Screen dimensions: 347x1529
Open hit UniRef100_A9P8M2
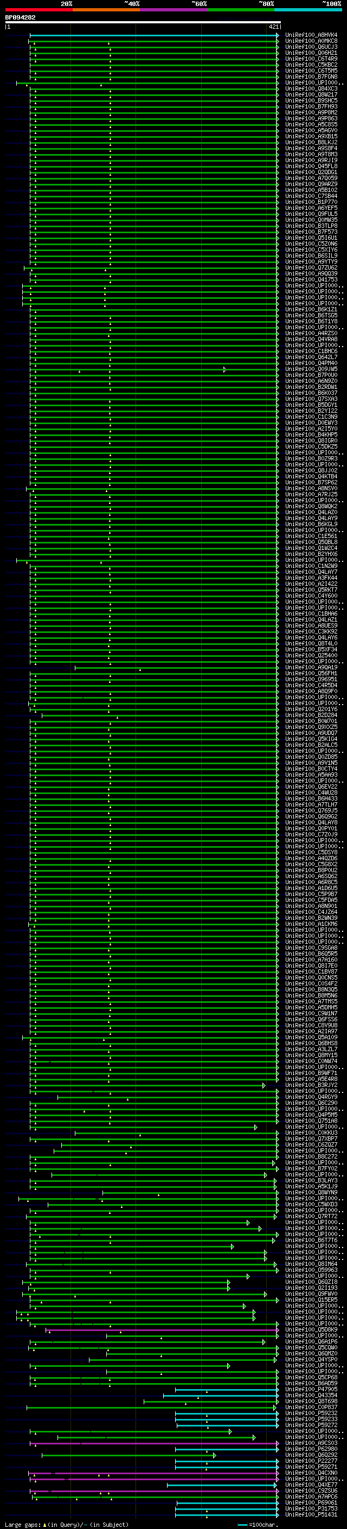point(311,112)
